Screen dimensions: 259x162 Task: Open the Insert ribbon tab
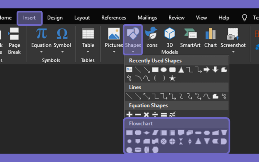click(29, 18)
